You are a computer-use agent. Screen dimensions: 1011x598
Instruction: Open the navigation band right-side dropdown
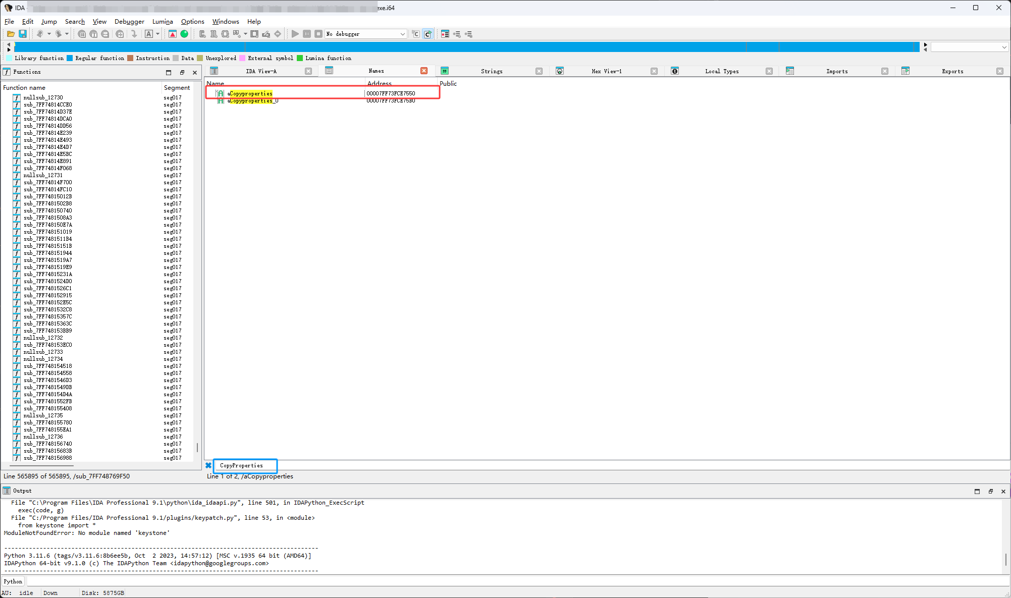[x=1004, y=47]
